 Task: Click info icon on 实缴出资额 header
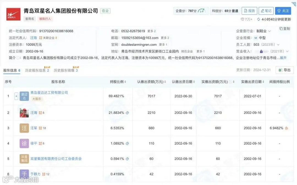(230, 82)
